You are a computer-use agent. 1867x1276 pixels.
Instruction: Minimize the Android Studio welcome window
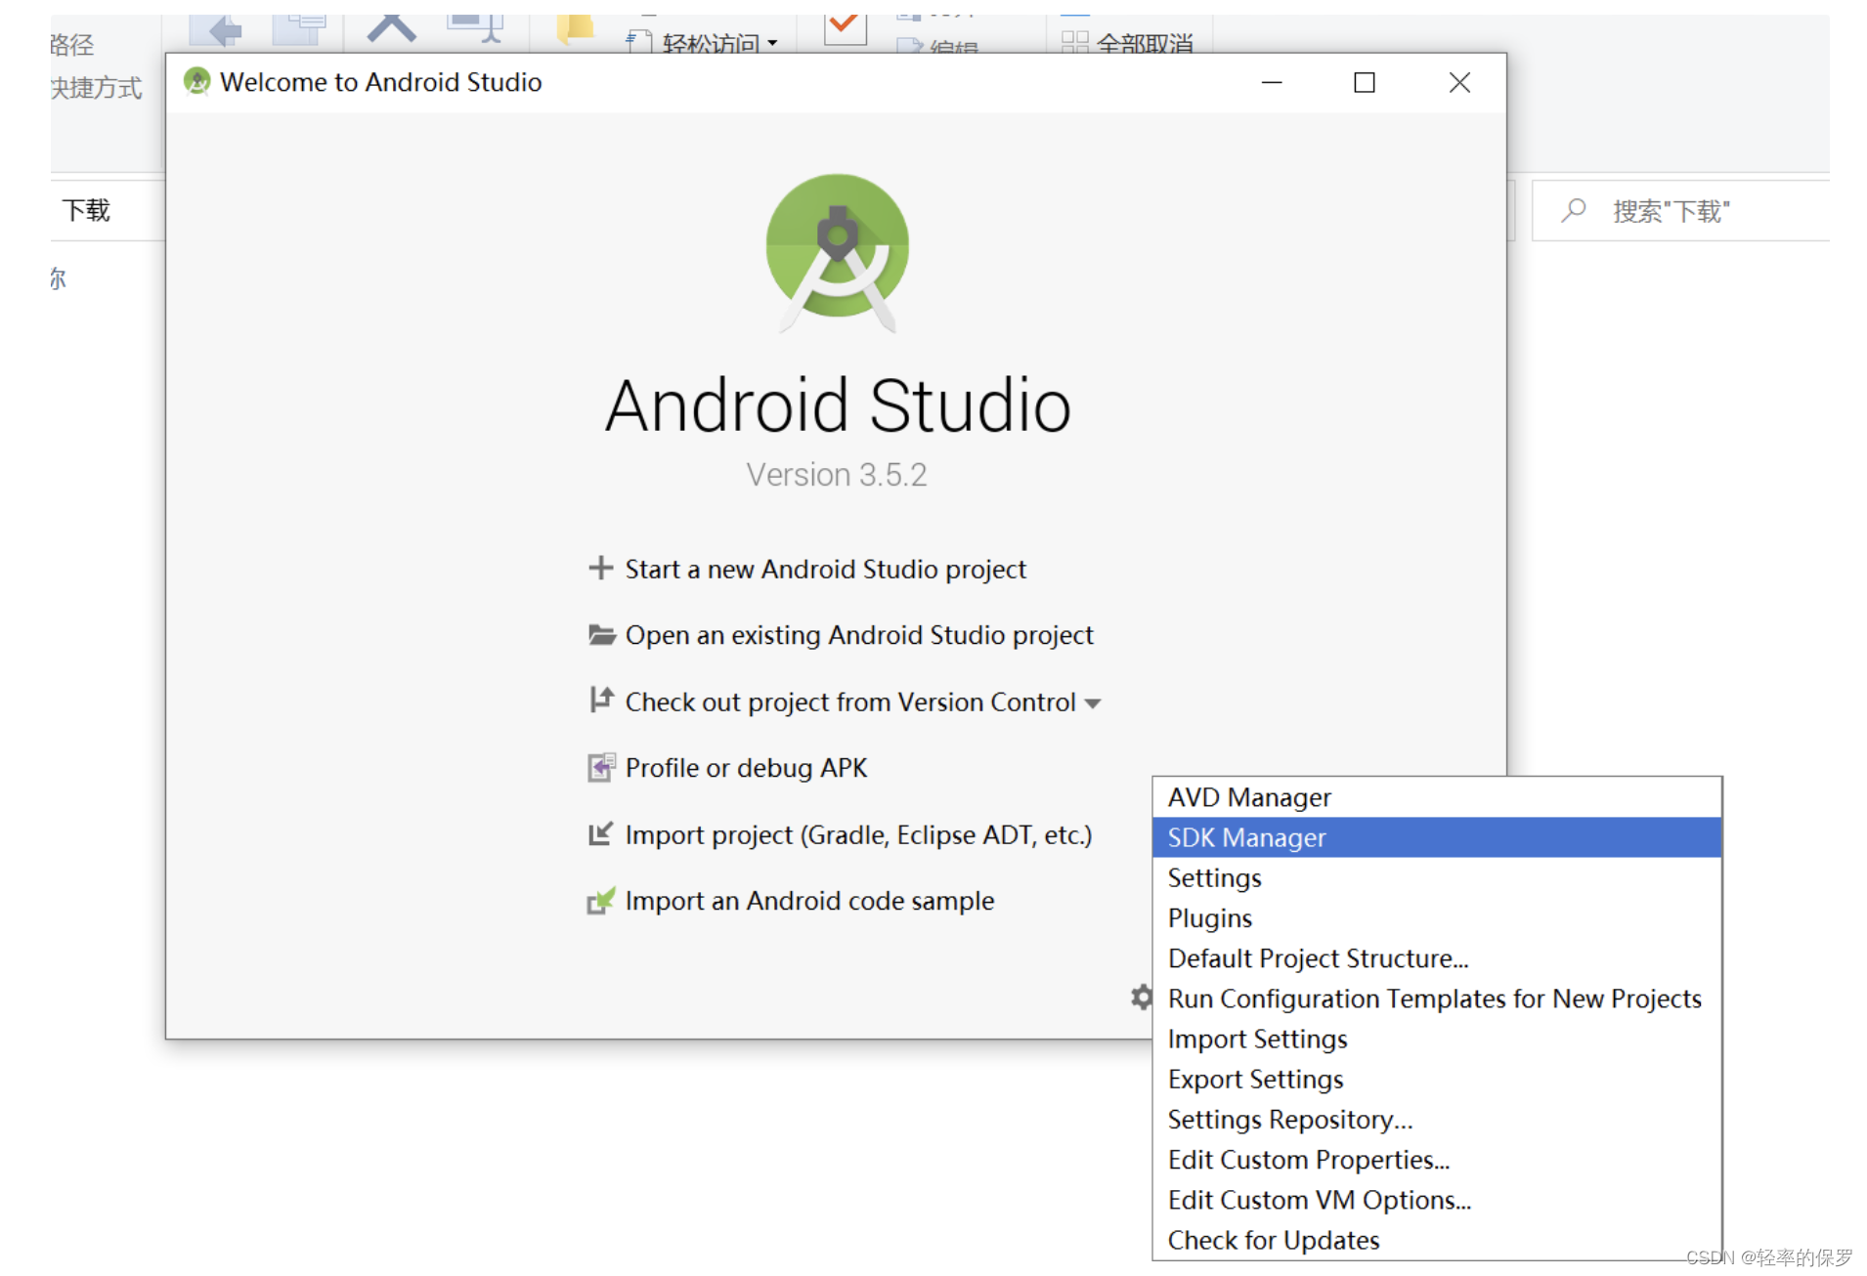1272,82
